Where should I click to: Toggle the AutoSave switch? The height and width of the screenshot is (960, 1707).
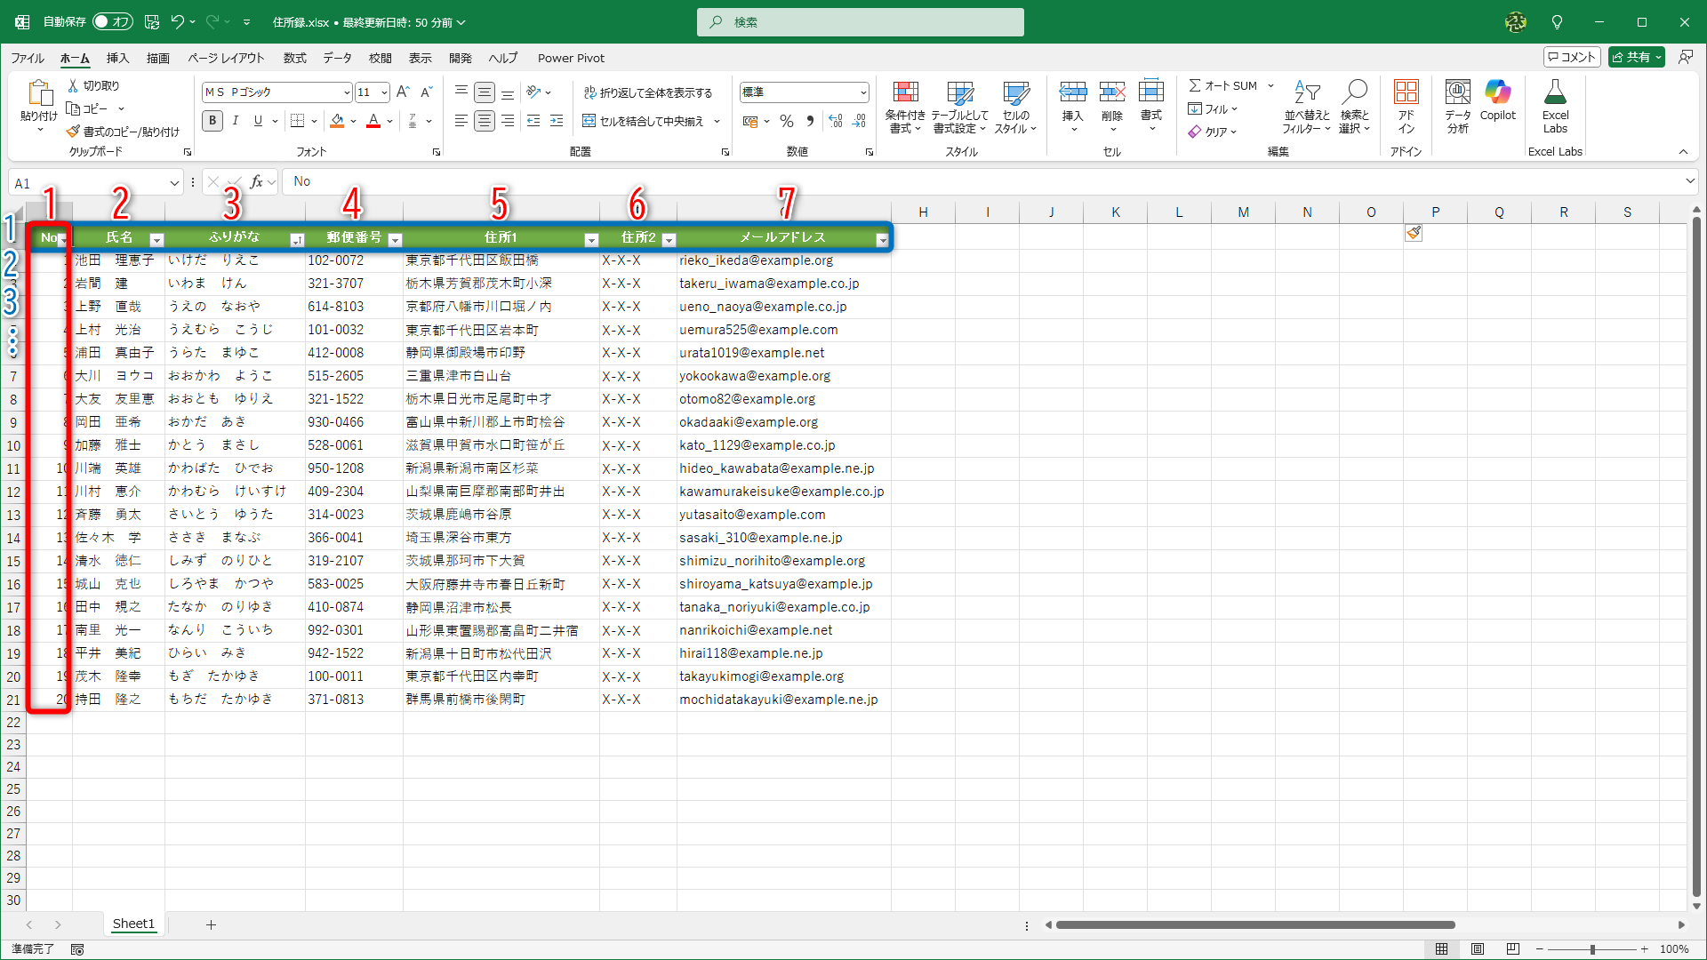click(x=113, y=21)
